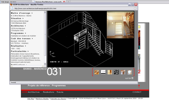
Task: Click Rajouter aux favoris link
Action: coord(58,99)
